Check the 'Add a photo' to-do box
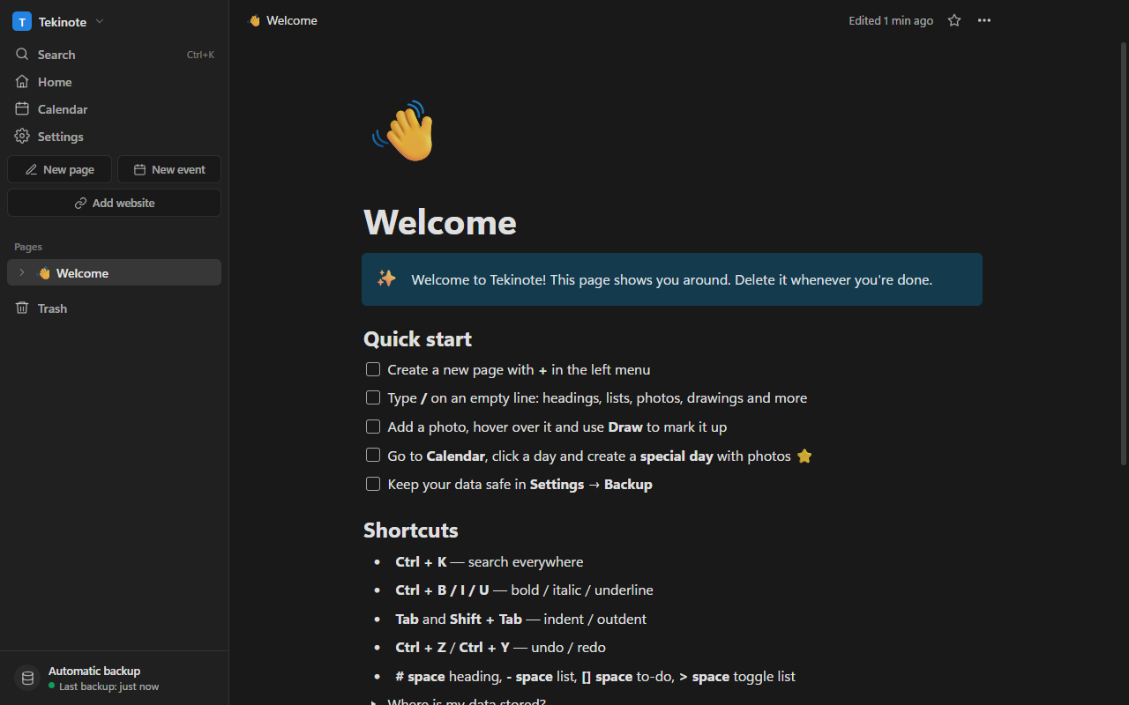Image resolution: width=1129 pixels, height=705 pixels. pos(373,427)
